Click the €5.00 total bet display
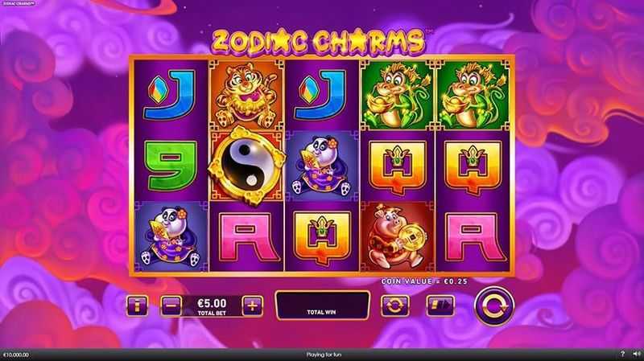The image size is (644, 361). [212, 306]
